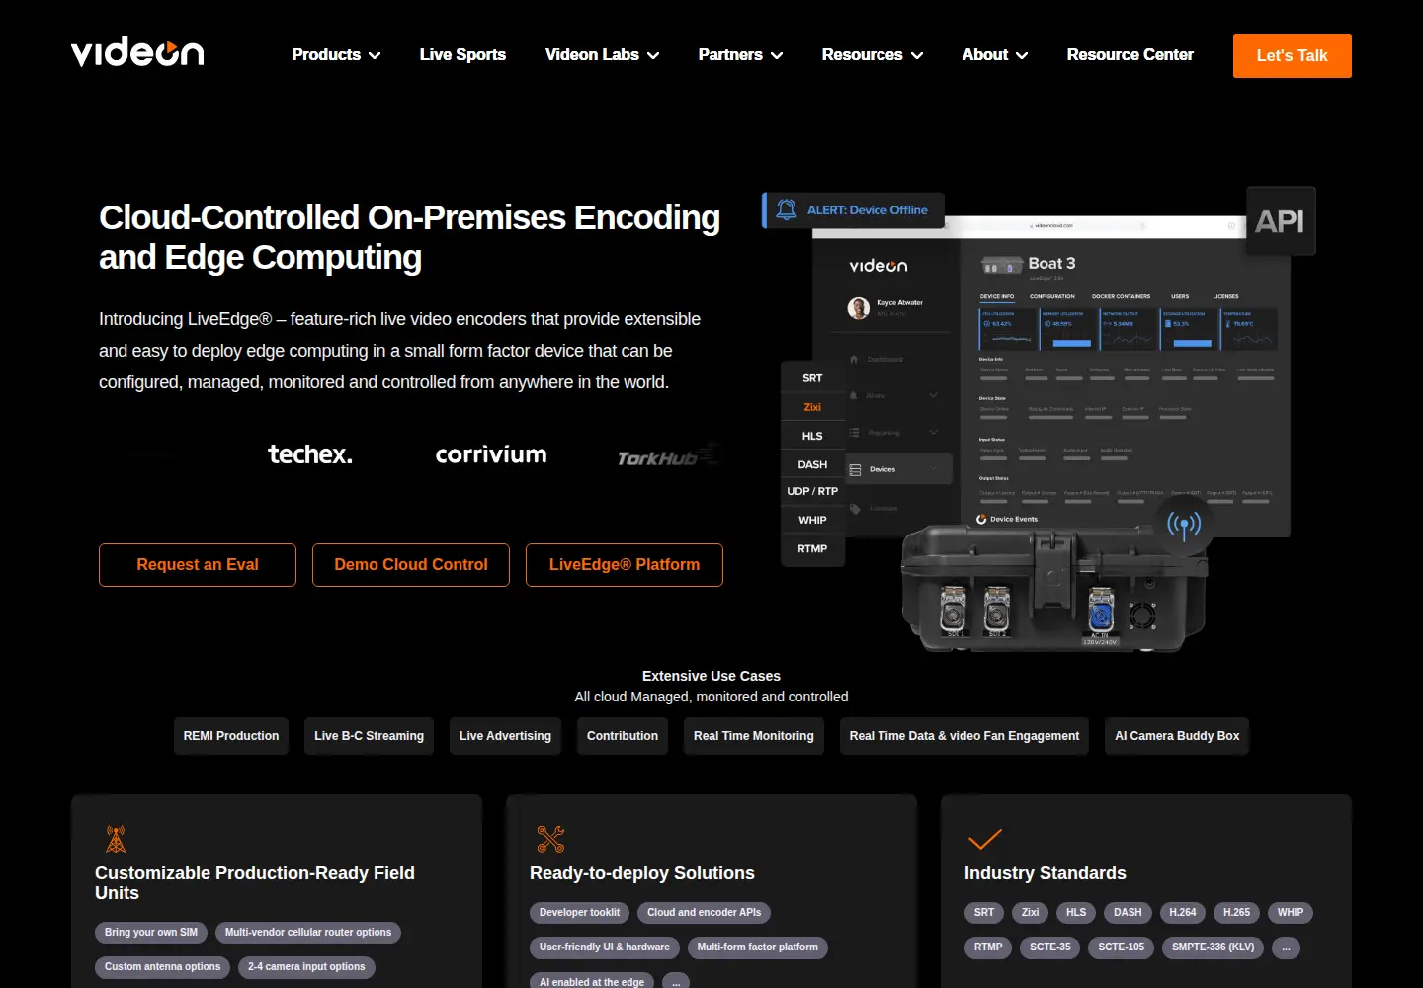Click the DASH tag under Industry Standards
1423x988 pixels.
[1128, 913]
